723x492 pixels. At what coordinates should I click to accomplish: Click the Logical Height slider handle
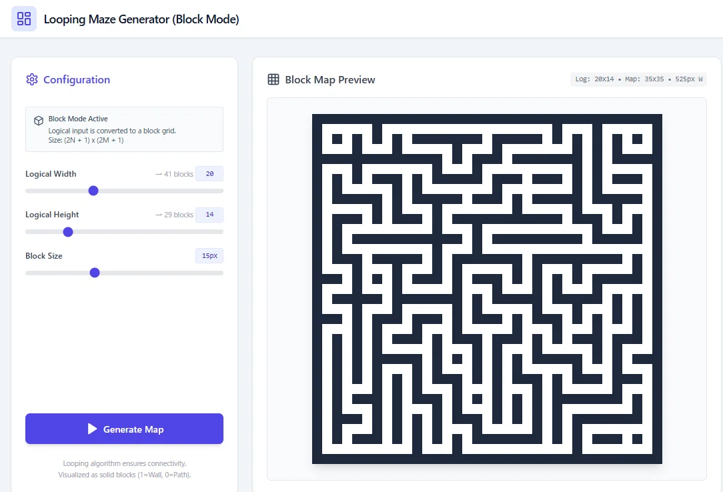[68, 232]
